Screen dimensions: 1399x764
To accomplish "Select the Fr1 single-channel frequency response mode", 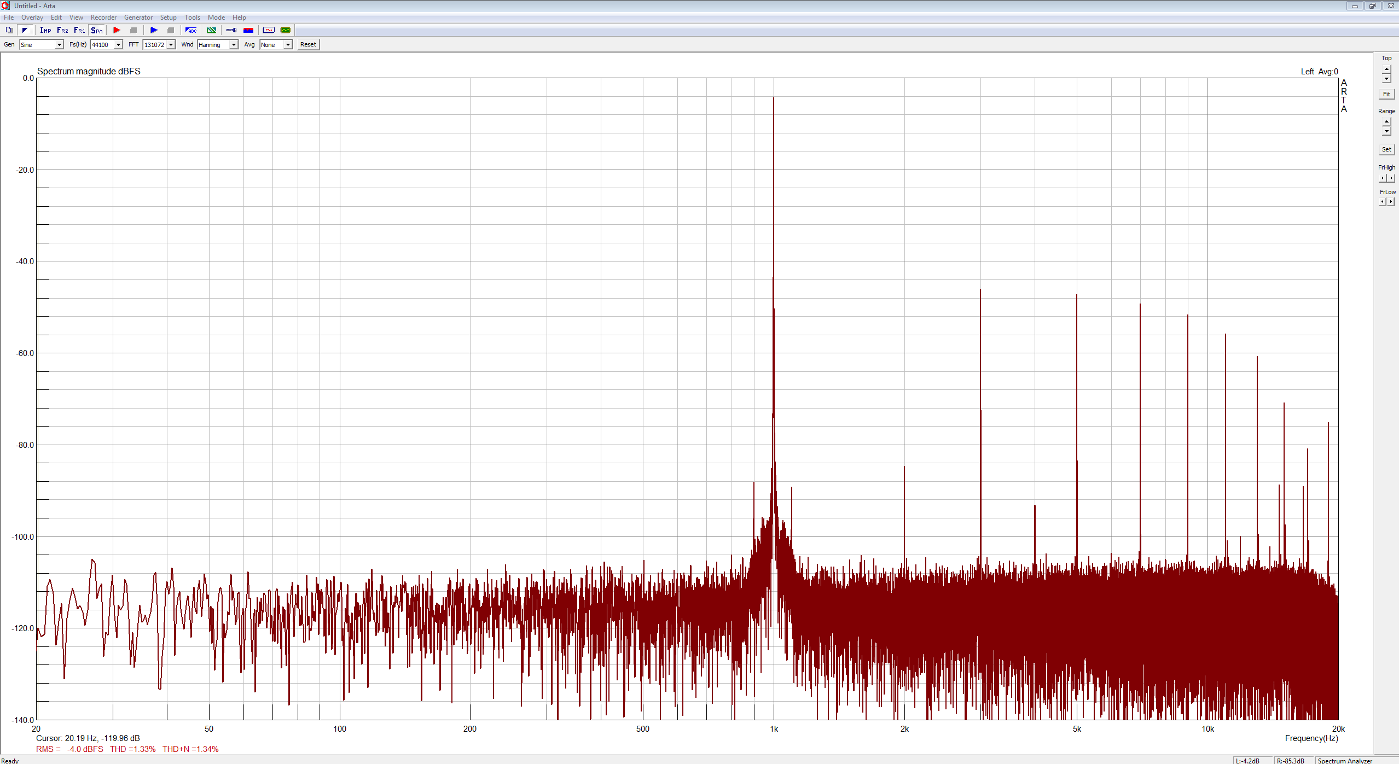I will (79, 30).
